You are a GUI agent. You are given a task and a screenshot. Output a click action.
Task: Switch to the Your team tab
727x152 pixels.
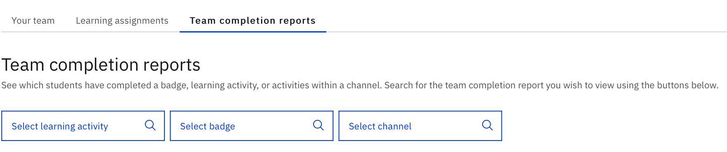[33, 21]
